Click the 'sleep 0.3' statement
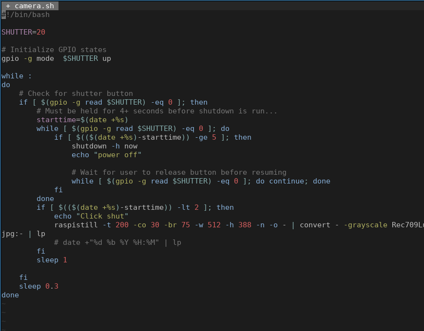The width and height of the screenshot is (424, 331). (x=39, y=286)
